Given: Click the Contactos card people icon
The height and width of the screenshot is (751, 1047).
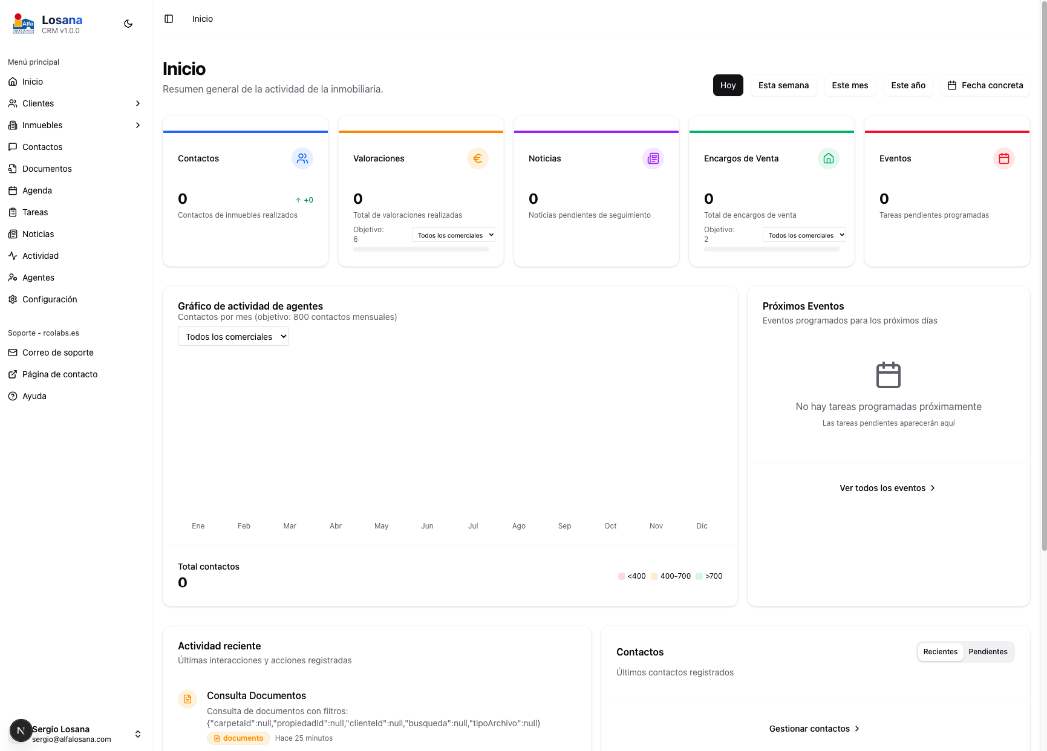Looking at the screenshot, I should (x=302, y=158).
